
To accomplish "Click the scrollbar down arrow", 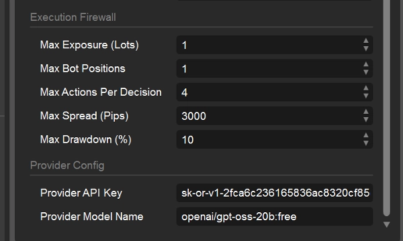I will click(387, 225).
